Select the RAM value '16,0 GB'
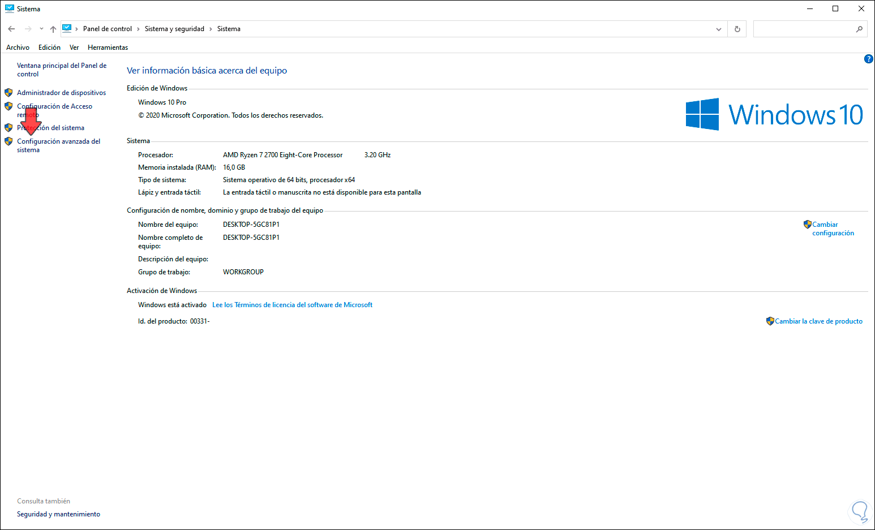The height and width of the screenshot is (530, 875). click(x=234, y=167)
